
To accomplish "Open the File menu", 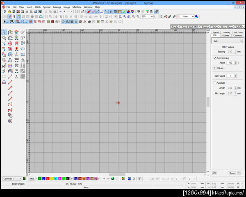I will coord(8,7).
